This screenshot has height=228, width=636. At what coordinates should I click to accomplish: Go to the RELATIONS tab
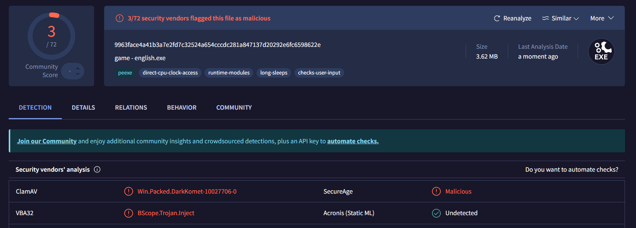pyautogui.click(x=131, y=107)
